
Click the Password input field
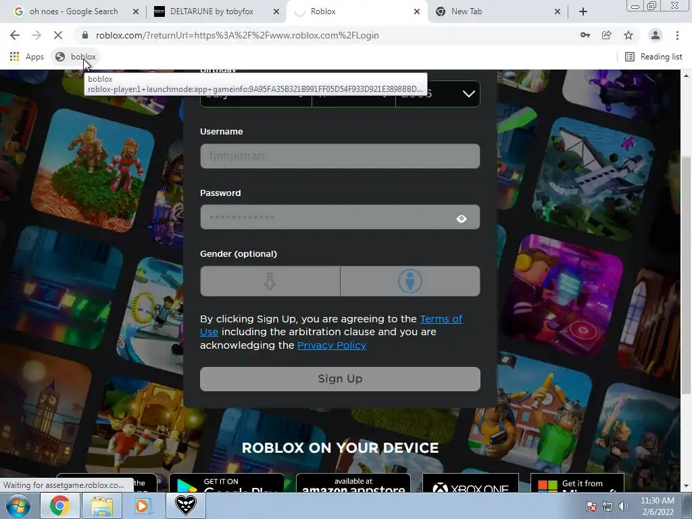[340, 217]
